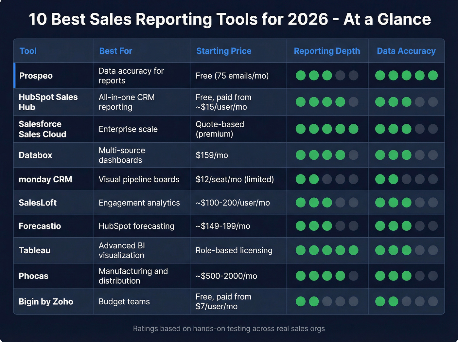Click the fourth Reporting Depth dot for Tableau
This screenshot has width=458, height=342.
pos(340,250)
